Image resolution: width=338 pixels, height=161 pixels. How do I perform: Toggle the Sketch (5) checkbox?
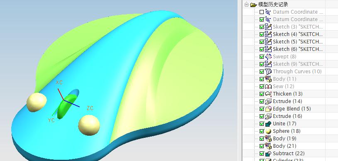click(262, 42)
